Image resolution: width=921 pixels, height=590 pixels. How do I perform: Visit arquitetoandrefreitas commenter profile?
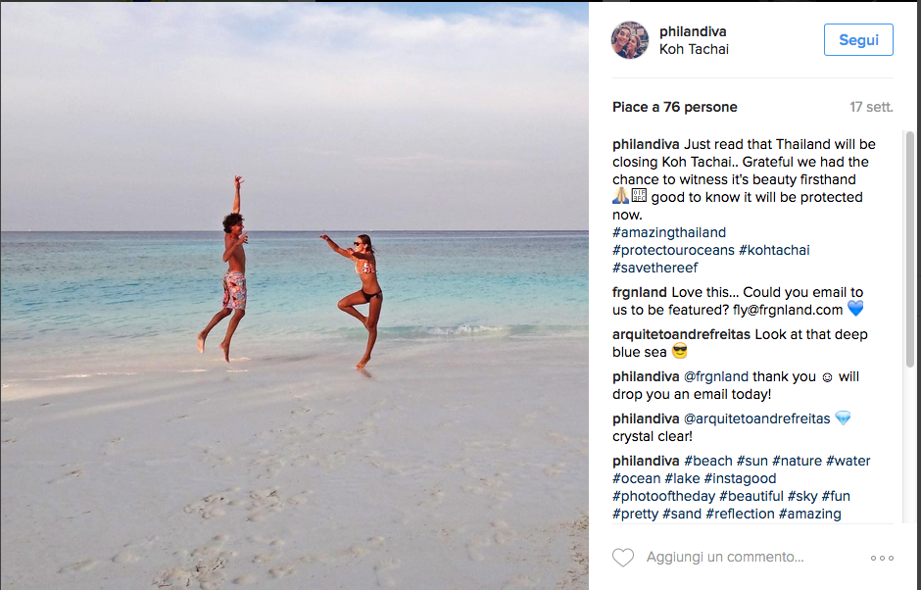681,334
